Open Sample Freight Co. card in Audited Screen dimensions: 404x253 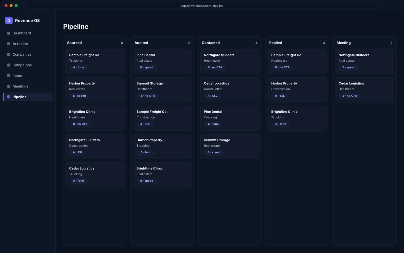point(162,118)
